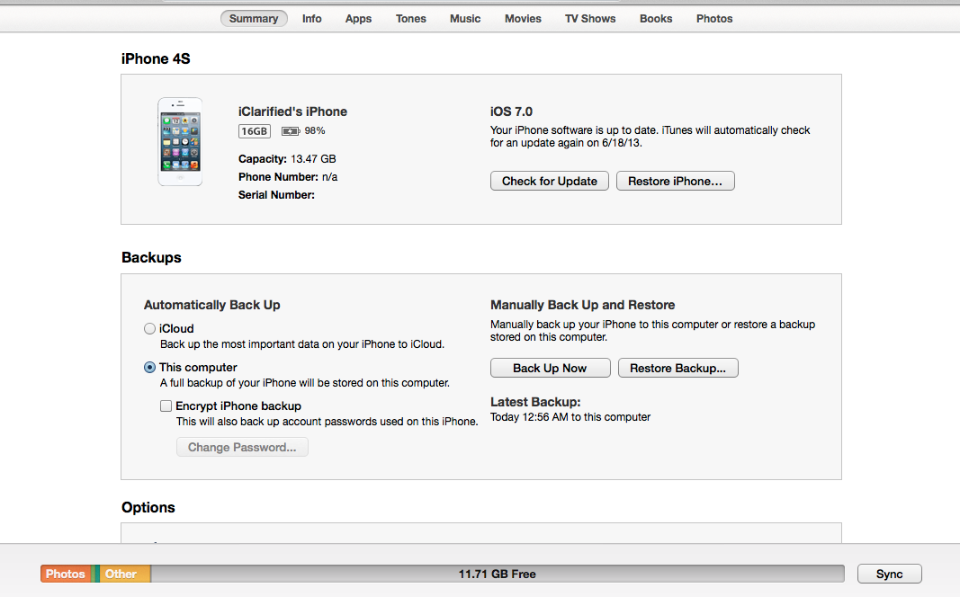The height and width of the screenshot is (597, 960).
Task: Click the Photos segment of storage bar
Action: (x=66, y=574)
